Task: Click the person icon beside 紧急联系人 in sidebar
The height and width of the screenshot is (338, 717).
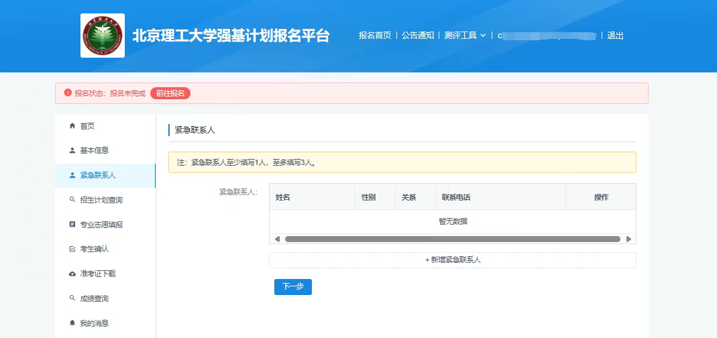Action: [72, 175]
